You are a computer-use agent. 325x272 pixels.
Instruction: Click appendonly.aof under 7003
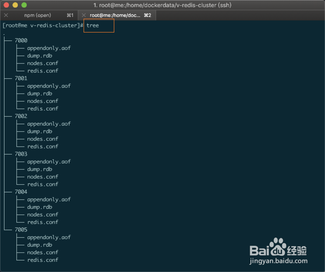pyautogui.click(x=49, y=162)
